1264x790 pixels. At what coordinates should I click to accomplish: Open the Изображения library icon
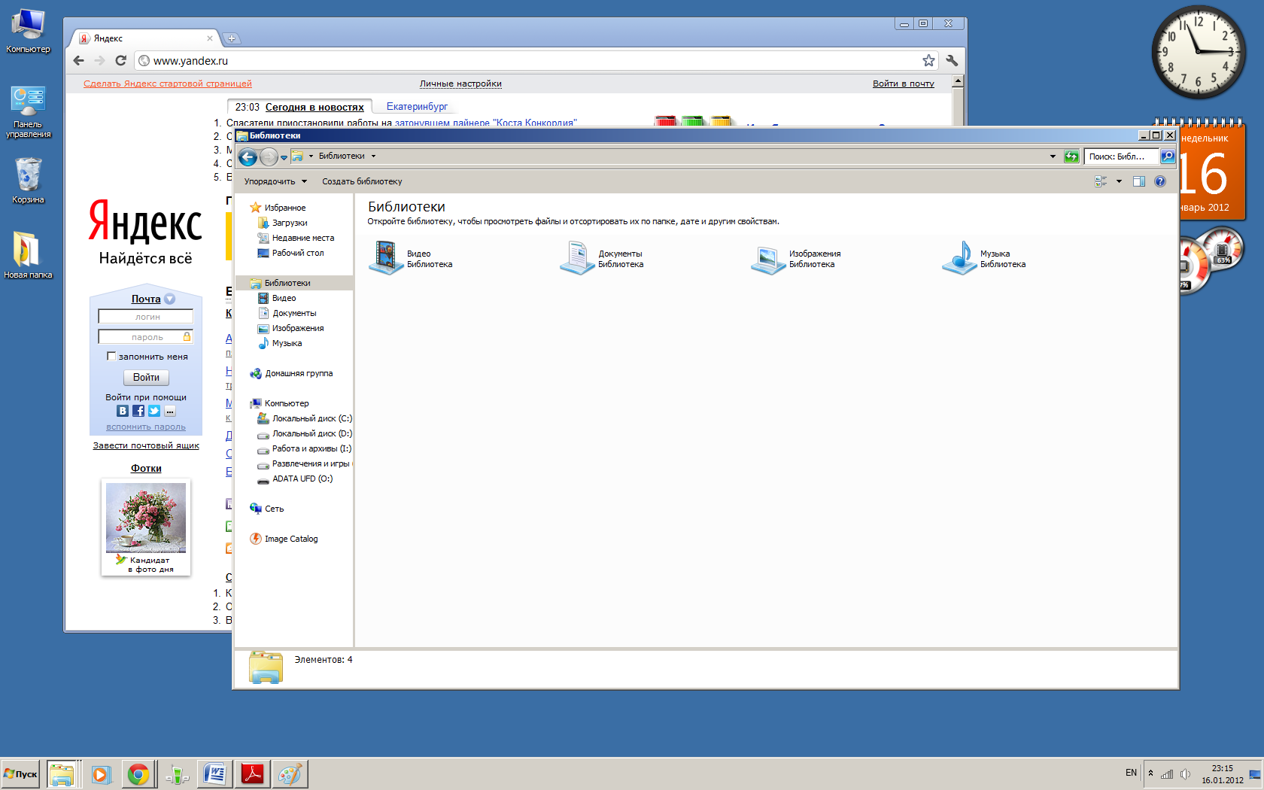pos(768,259)
